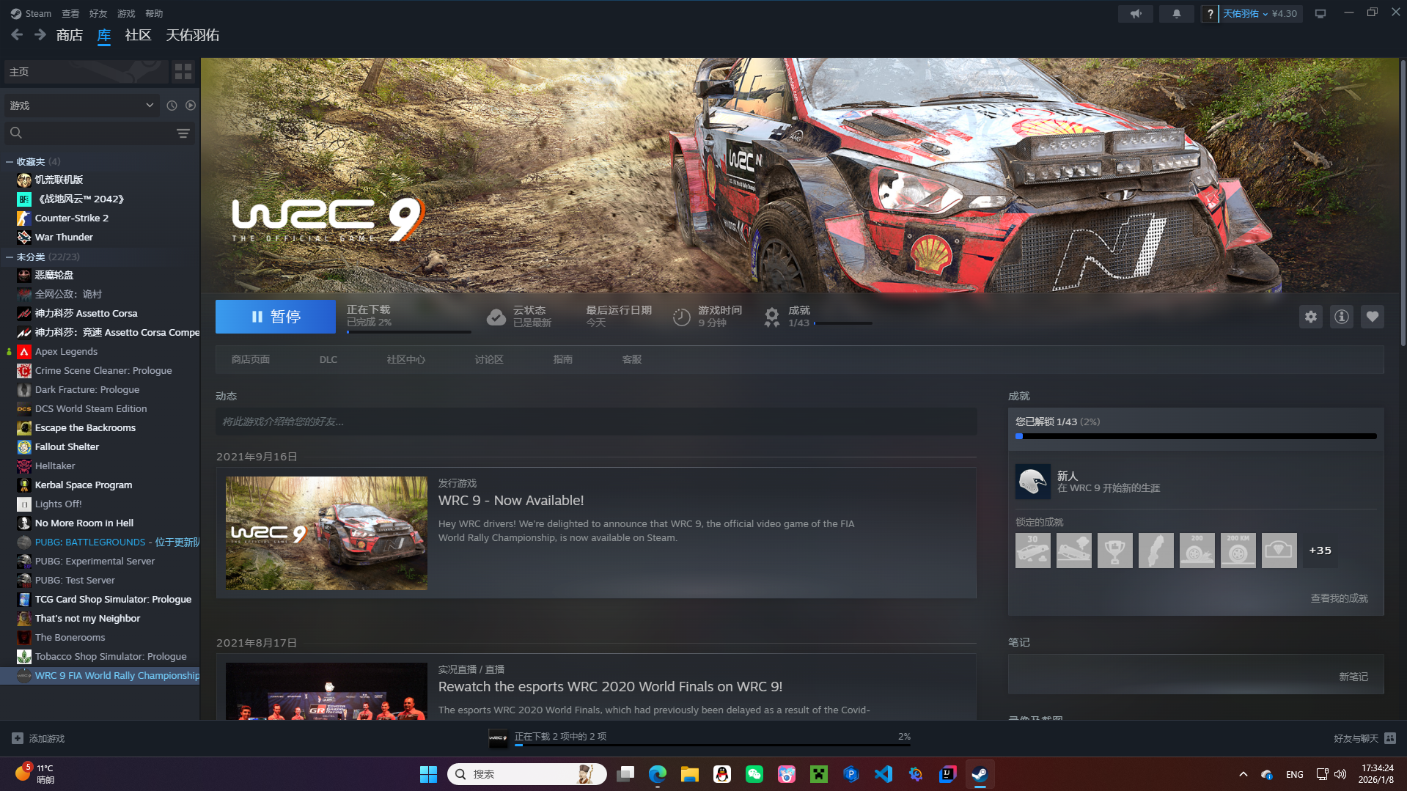The image size is (1407, 791).
Task: Switch library to grid view icon
Action: [183, 72]
